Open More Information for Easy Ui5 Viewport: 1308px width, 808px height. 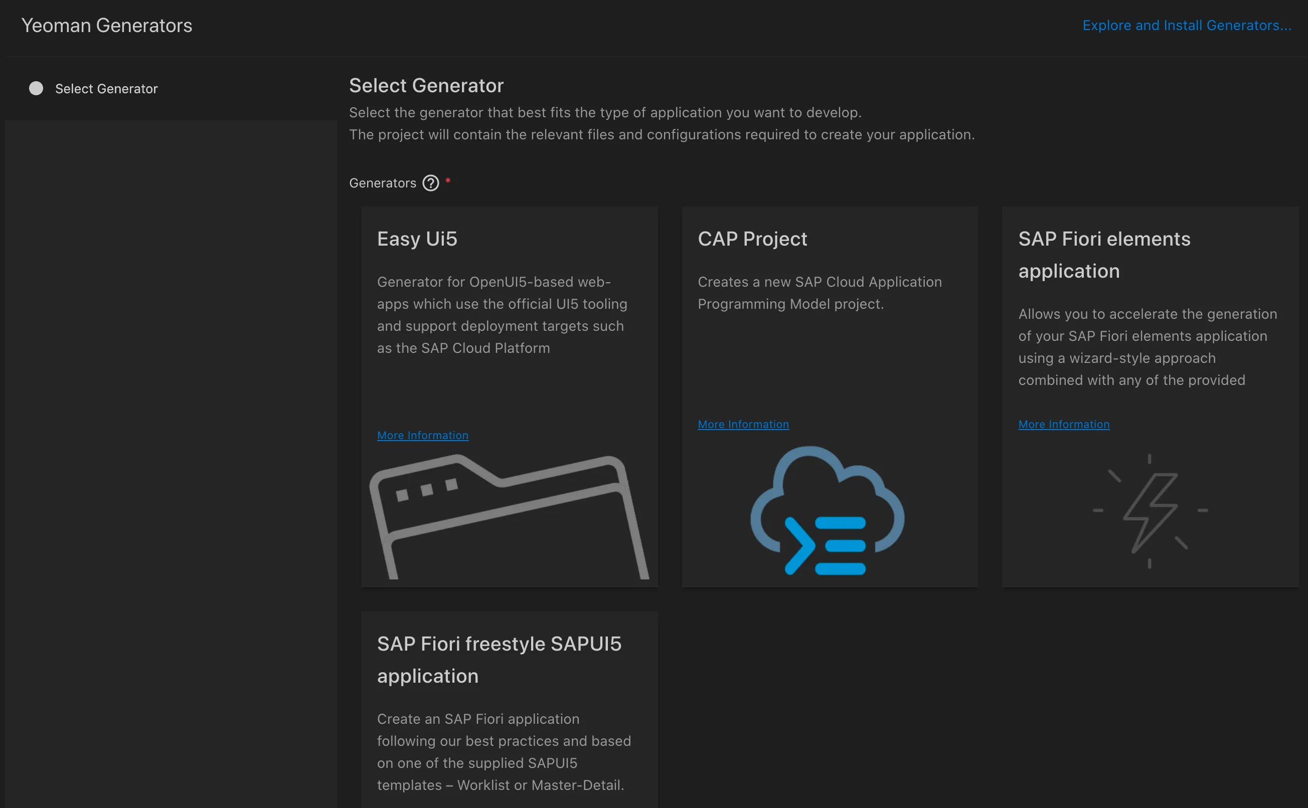(x=422, y=436)
